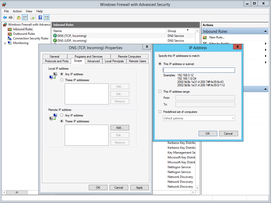
Task: Click Add button for Remote IP addresses
Action: pos(120,127)
